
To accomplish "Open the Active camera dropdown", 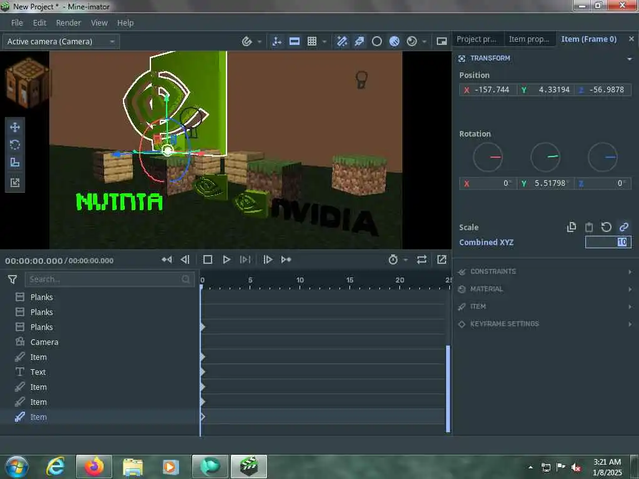I will point(61,42).
